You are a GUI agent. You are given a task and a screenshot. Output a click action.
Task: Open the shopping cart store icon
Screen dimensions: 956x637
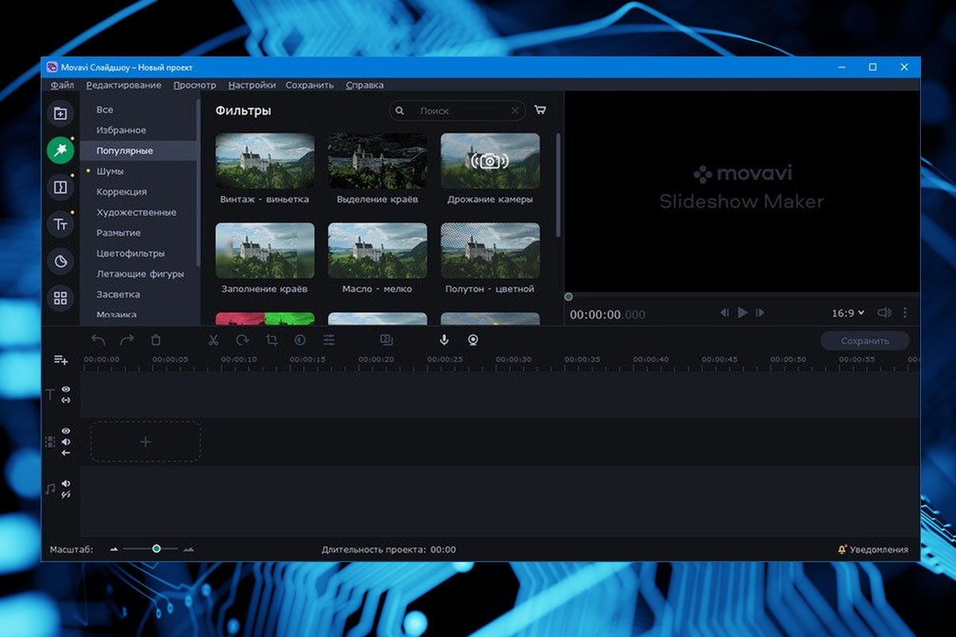click(x=541, y=111)
